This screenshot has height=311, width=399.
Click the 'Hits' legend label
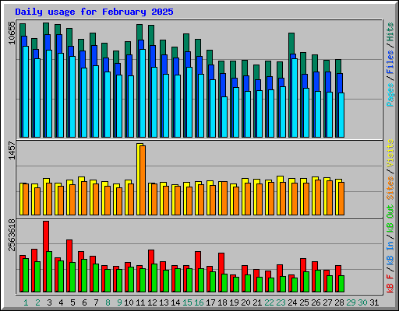(390, 32)
